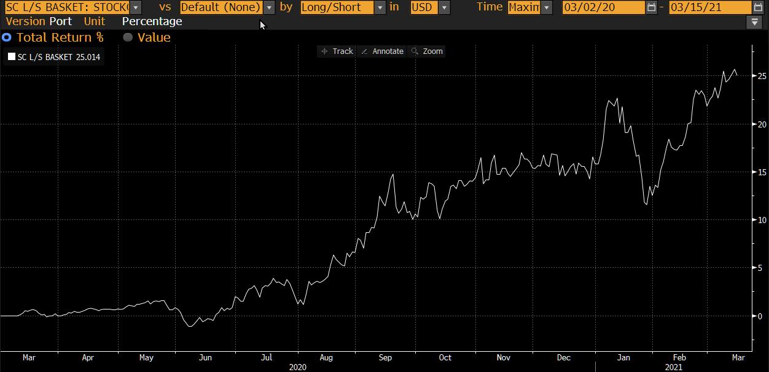Click the Version label
Screen dimensions: 769x372
25,21
